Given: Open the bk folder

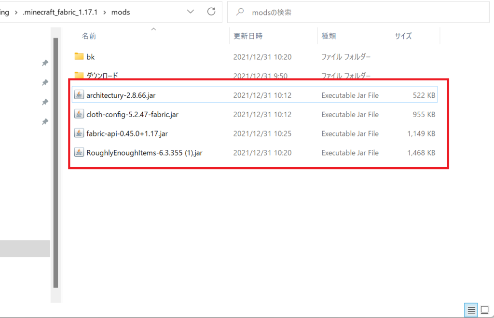Looking at the screenshot, I should click(90, 56).
